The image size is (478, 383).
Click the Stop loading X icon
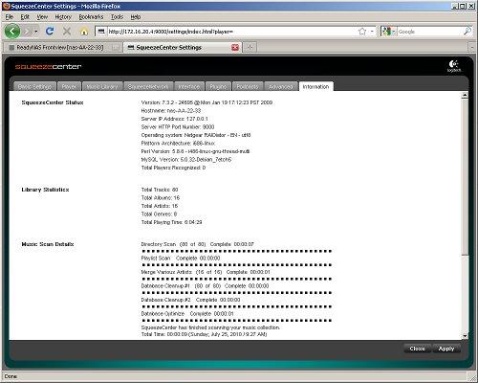coord(67,32)
